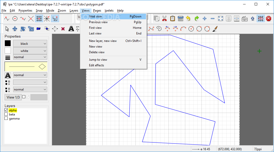Click the fit width icon
The image size is (274, 152).
coord(237,19)
